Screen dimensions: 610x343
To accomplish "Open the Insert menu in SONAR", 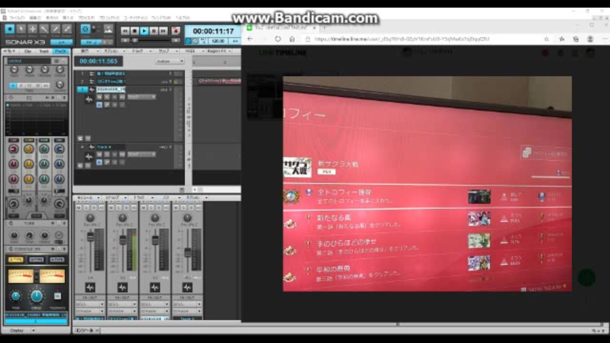I will [68, 18].
